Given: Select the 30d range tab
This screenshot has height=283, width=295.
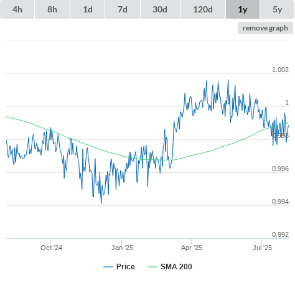Looking at the screenshot, I should click(x=160, y=9).
